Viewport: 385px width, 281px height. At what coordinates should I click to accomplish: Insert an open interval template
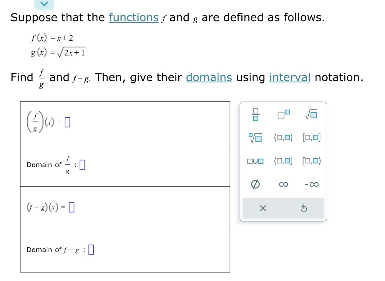point(283,137)
